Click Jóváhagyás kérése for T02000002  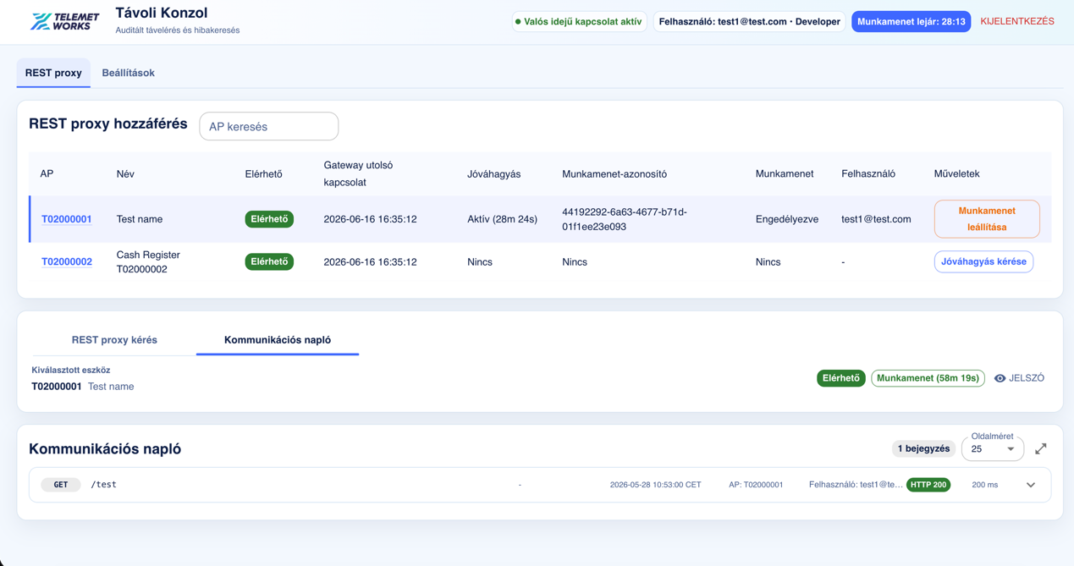pos(983,261)
